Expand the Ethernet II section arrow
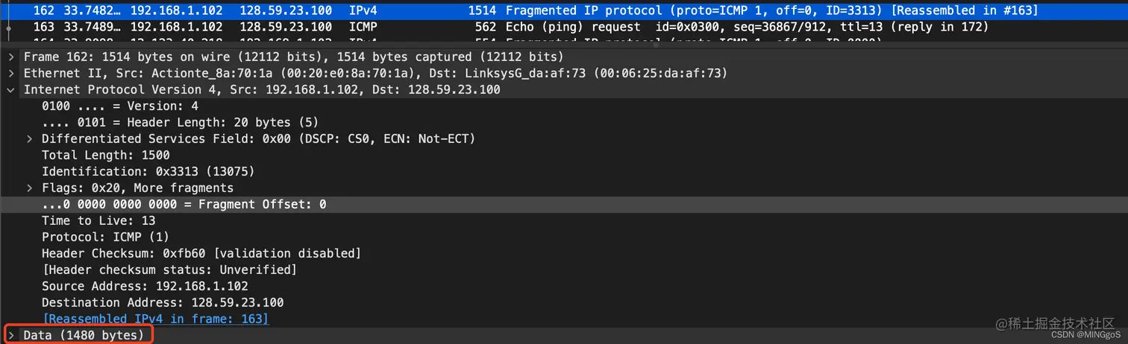 10,73
